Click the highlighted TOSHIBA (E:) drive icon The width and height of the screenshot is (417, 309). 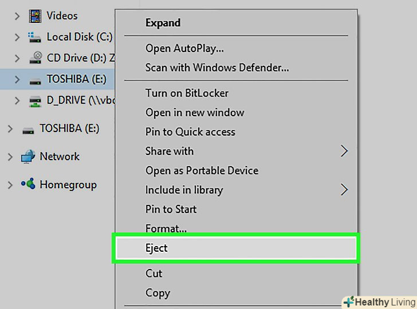click(35, 80)
